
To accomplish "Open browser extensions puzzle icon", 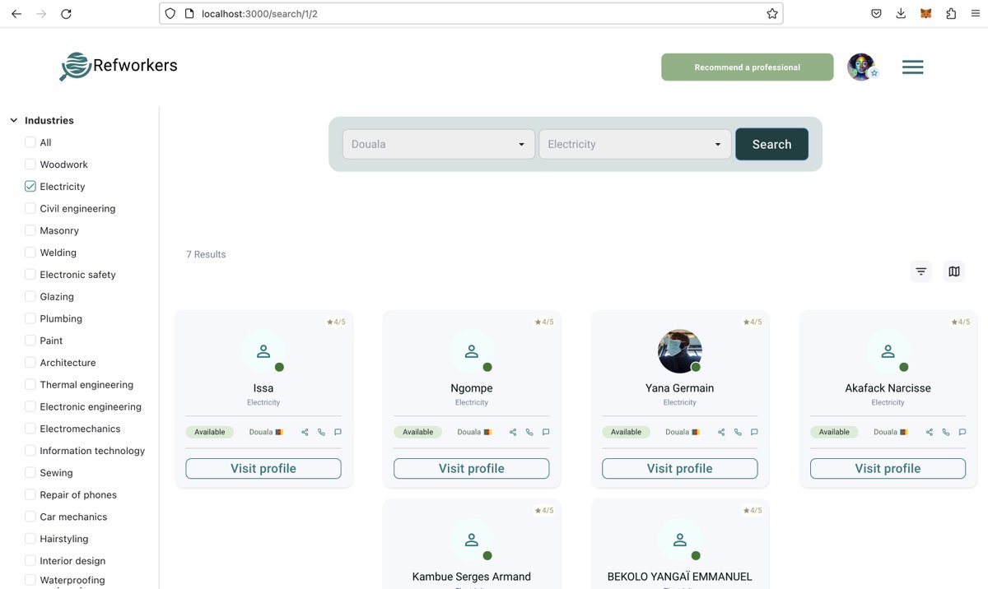I will [951, 14].
